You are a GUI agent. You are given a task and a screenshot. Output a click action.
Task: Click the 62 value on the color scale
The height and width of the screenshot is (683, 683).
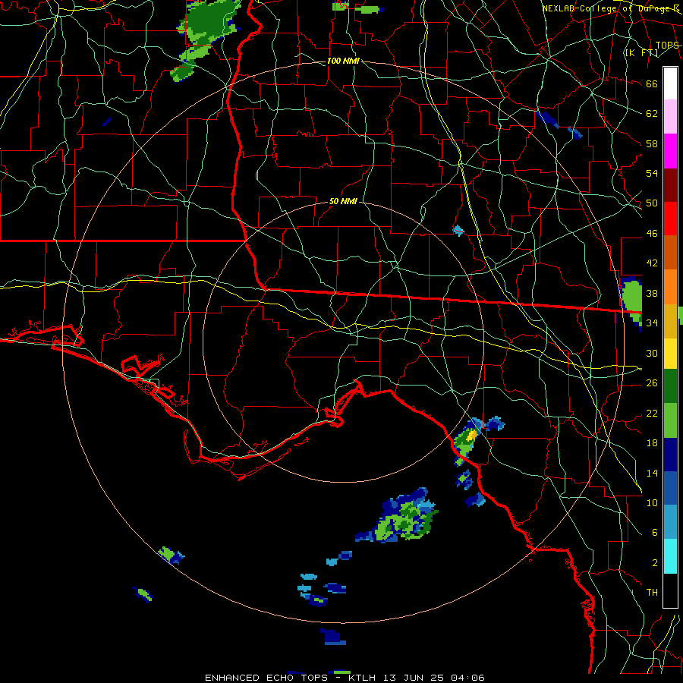pyautogui.click(x=652, y=114)
